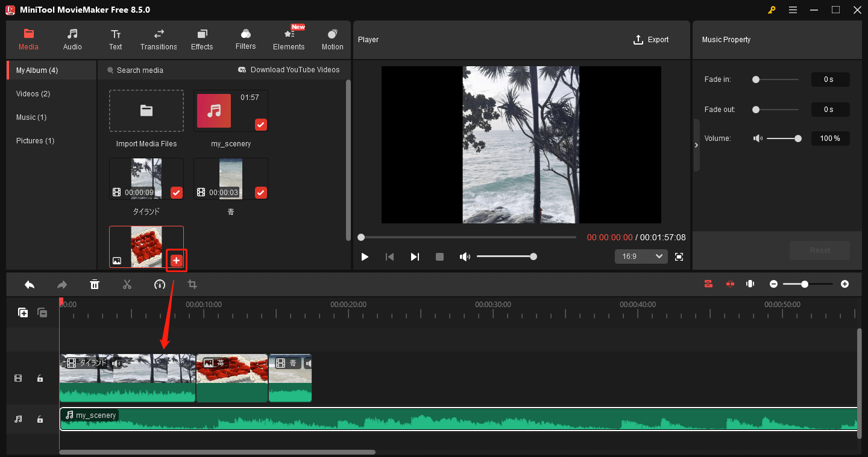The height and width of the screenshot is (457, 868).
Task: Undo the last editing action
Action: (x=30, y=284)
